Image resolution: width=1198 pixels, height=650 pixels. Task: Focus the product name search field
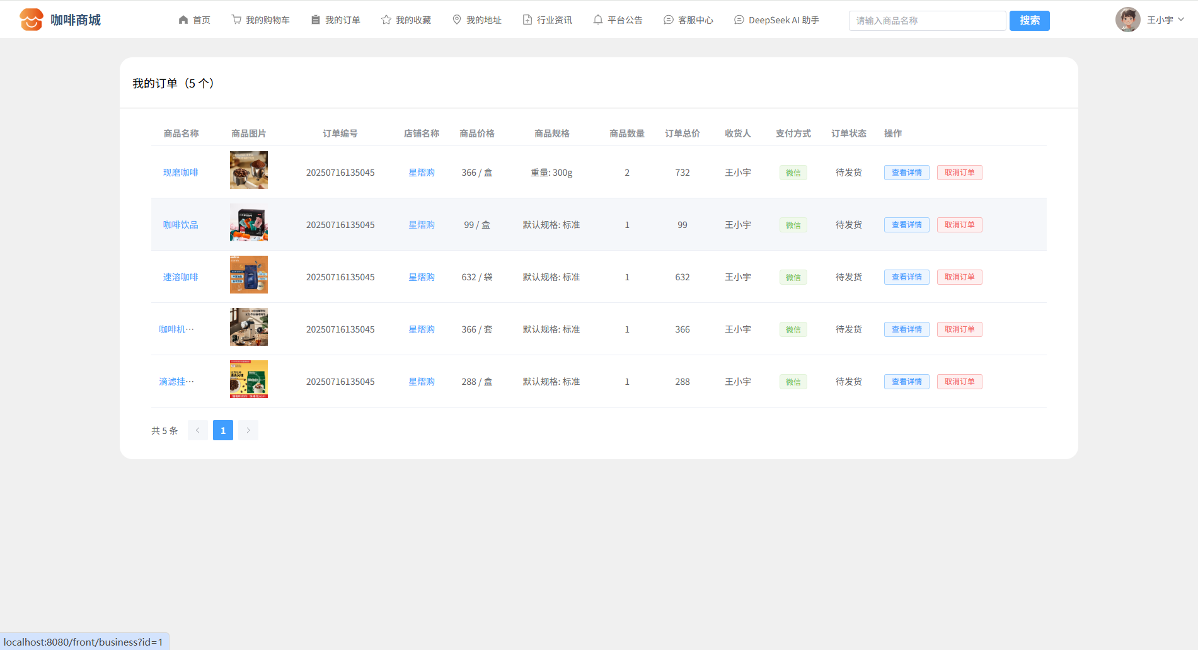(x=926, y=21)
